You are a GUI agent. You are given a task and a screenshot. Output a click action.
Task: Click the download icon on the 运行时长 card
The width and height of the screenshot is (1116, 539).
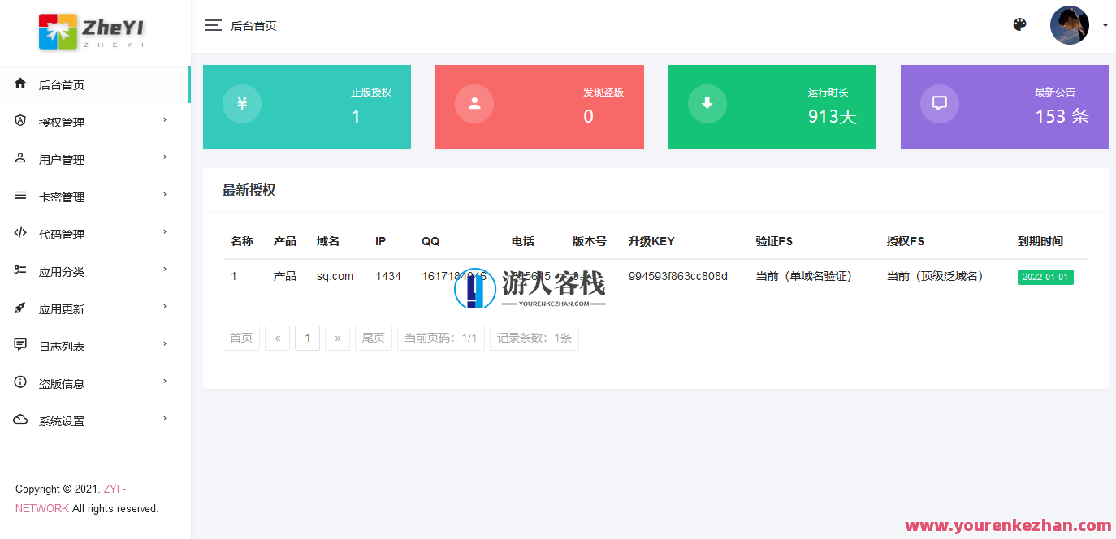click(707, 103)
